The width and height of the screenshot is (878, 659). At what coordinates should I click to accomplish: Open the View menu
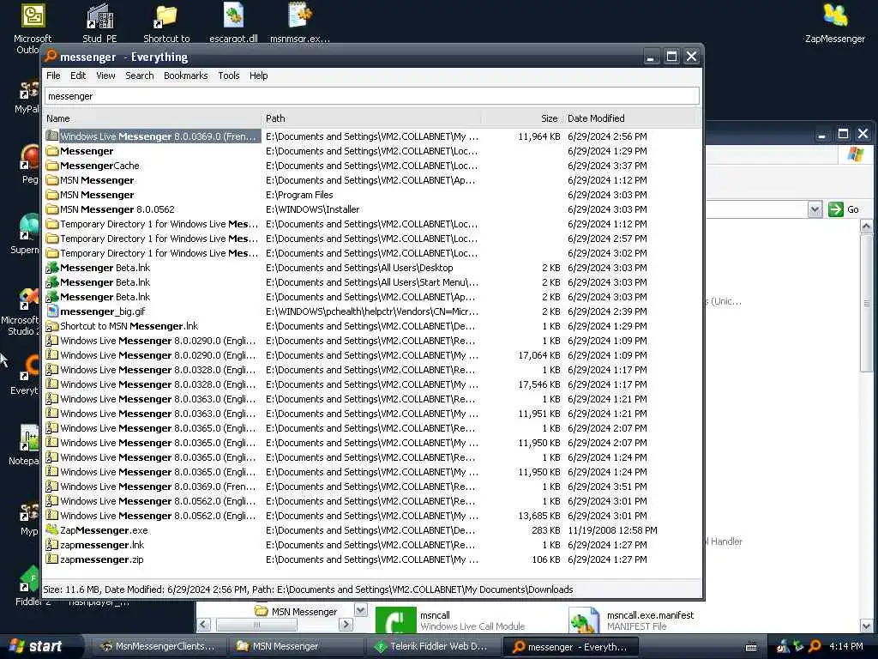tap(105, 76)
